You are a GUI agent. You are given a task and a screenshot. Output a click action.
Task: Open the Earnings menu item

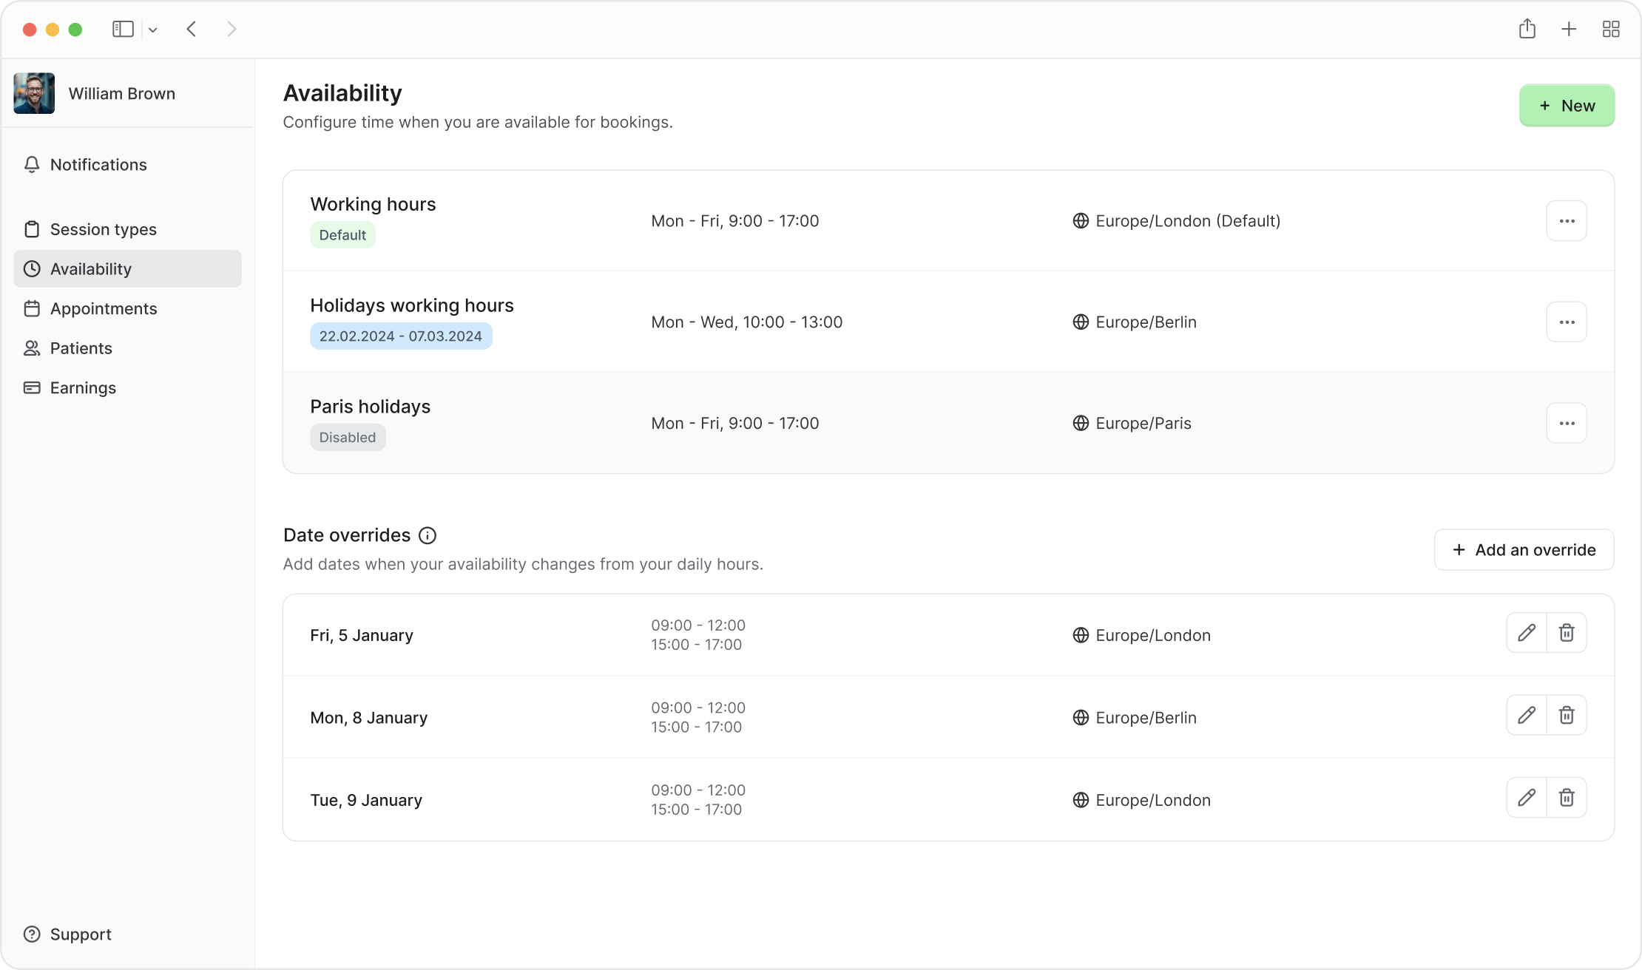(x=83, y=388)
